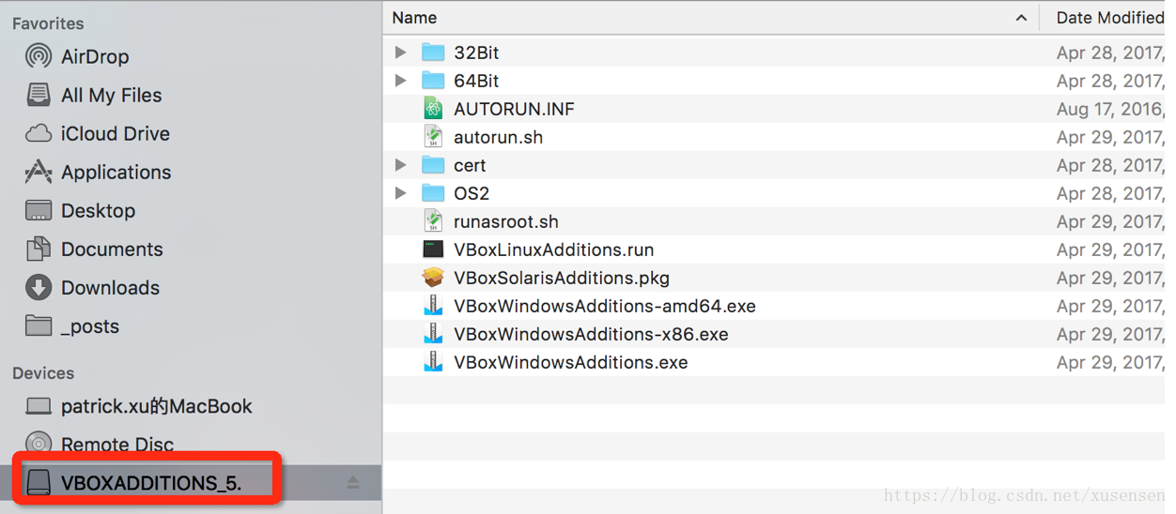Expand the OS2 folder disclosure triangle
1176x514 pixels.
(401, 193)
